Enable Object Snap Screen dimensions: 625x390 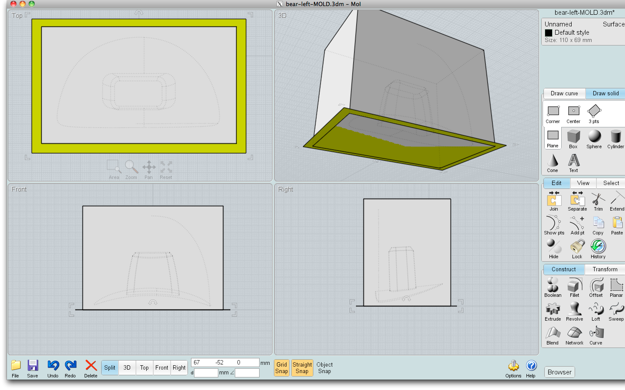[x=325, y=368]
